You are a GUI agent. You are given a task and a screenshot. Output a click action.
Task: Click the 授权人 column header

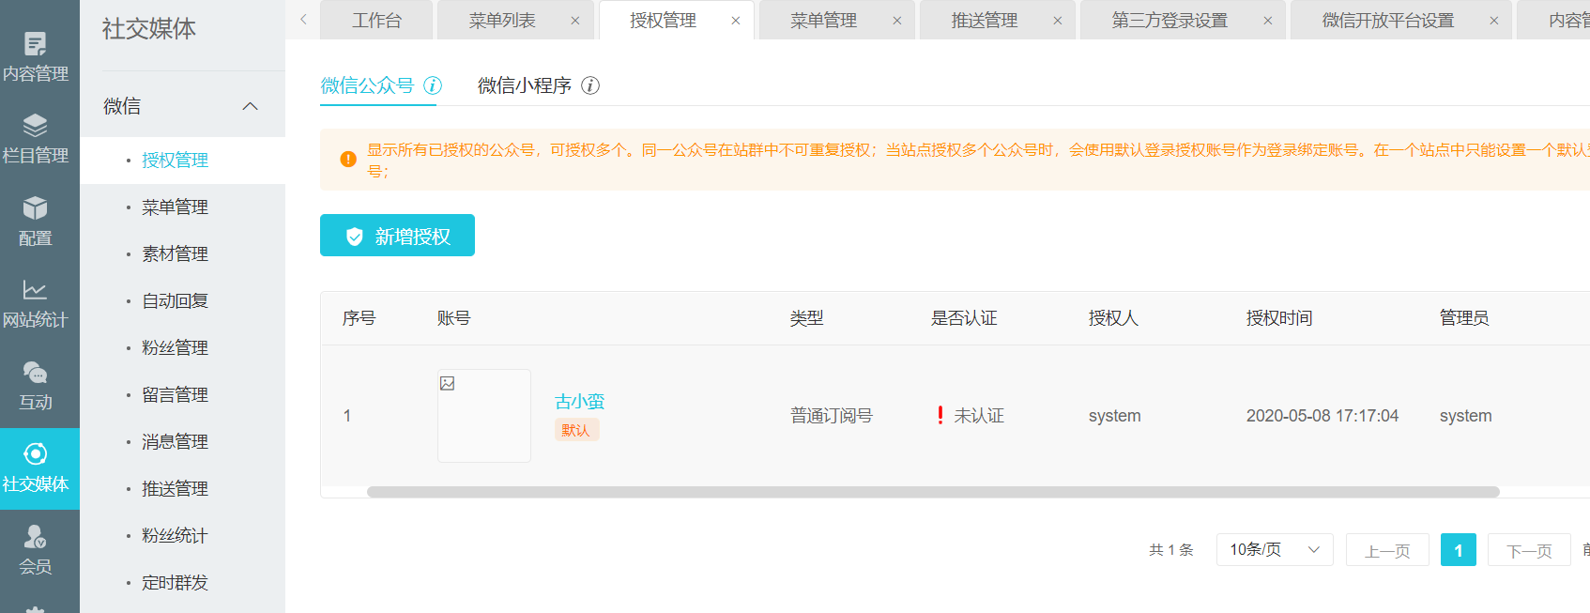click(1113, 318)
